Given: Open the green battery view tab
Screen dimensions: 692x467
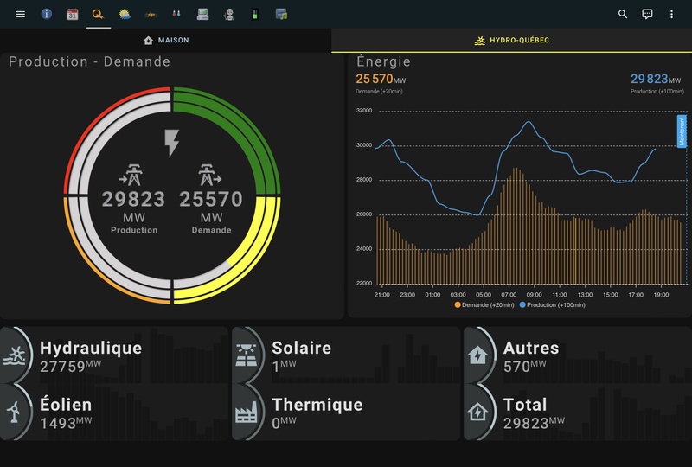Looking at the screenshot, I should pyautogui.click(x=254, y=15).
